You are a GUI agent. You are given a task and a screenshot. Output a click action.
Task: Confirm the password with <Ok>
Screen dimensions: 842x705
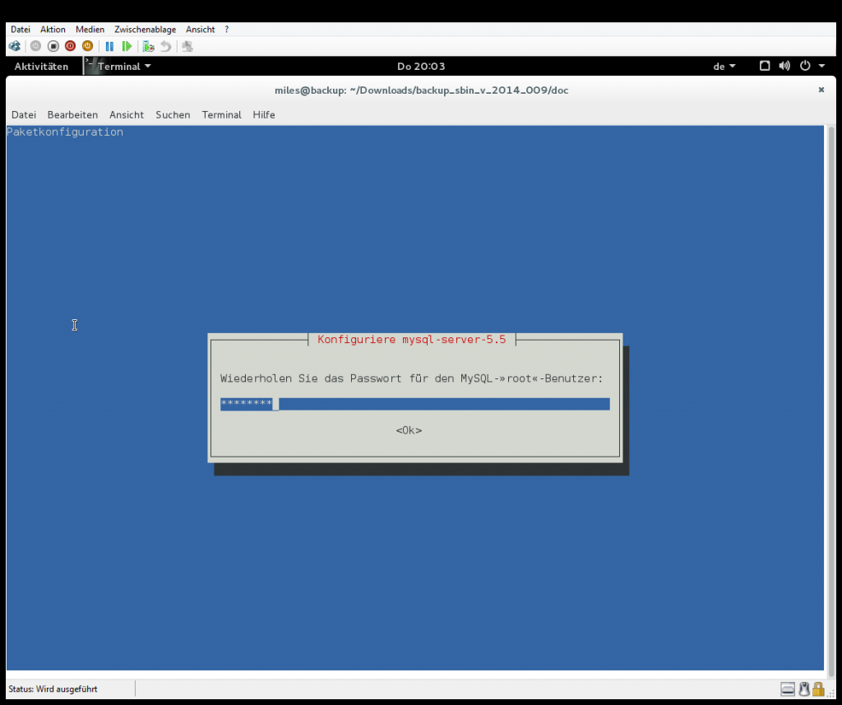[409, 430]
